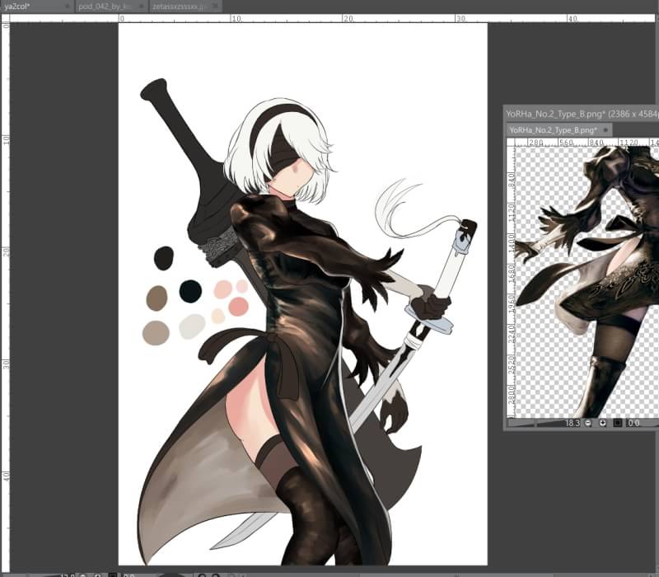Viewport: 659px width, 577px height.
Task: Pick the light gray swatch on canvas
Action: point(192,326)
